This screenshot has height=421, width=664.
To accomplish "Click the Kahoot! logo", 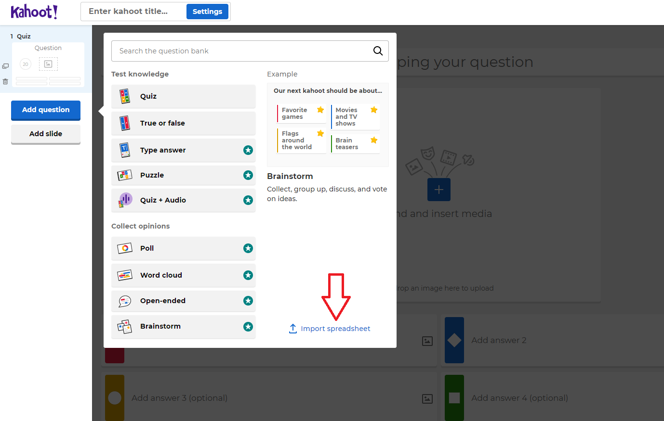I will pos(34,12).
